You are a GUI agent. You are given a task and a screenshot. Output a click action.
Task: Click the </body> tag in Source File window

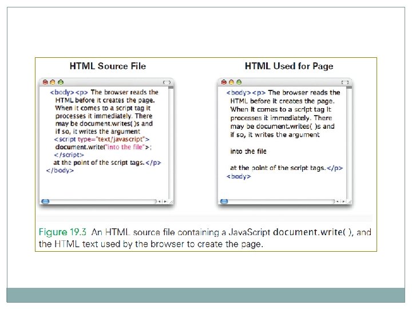60,171
